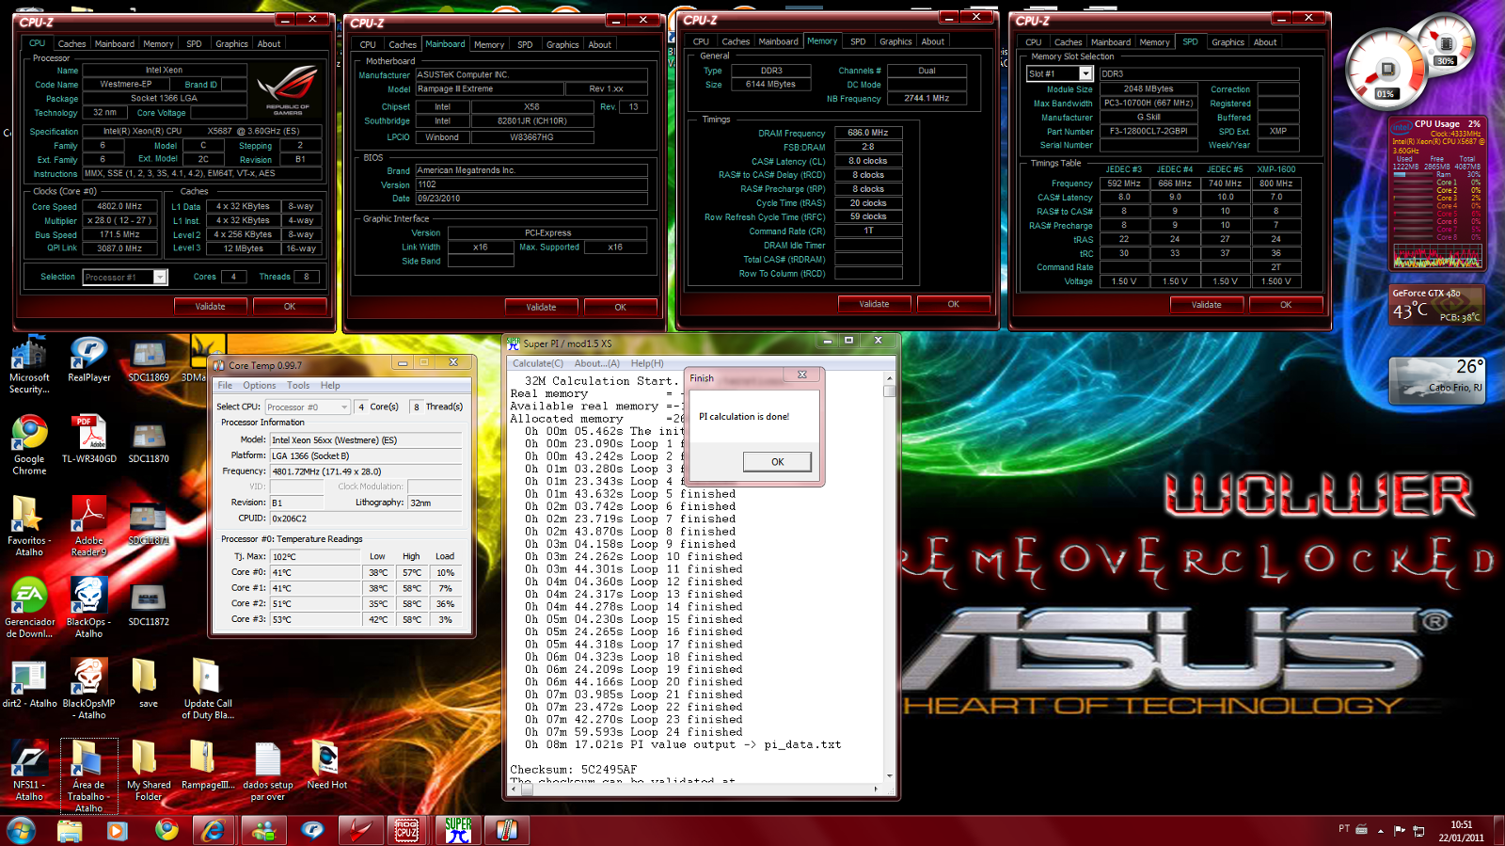This screenshot has height=846, width=1505.
Task: Click the ROG CPU-Z taskbar icon
Action: coord(406,830)
